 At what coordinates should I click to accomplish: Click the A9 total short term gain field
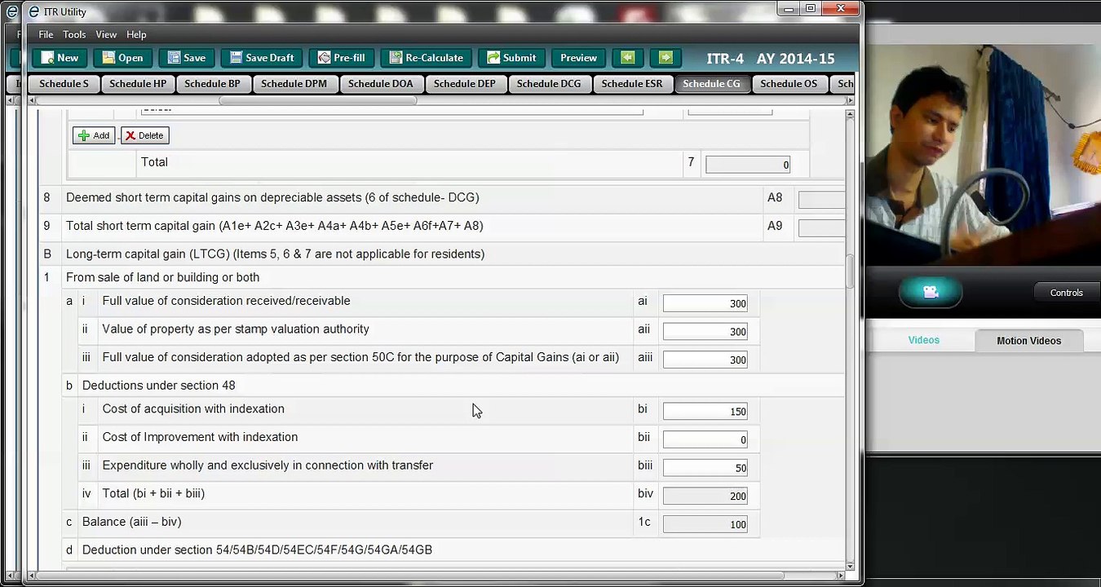click(821, 228)
